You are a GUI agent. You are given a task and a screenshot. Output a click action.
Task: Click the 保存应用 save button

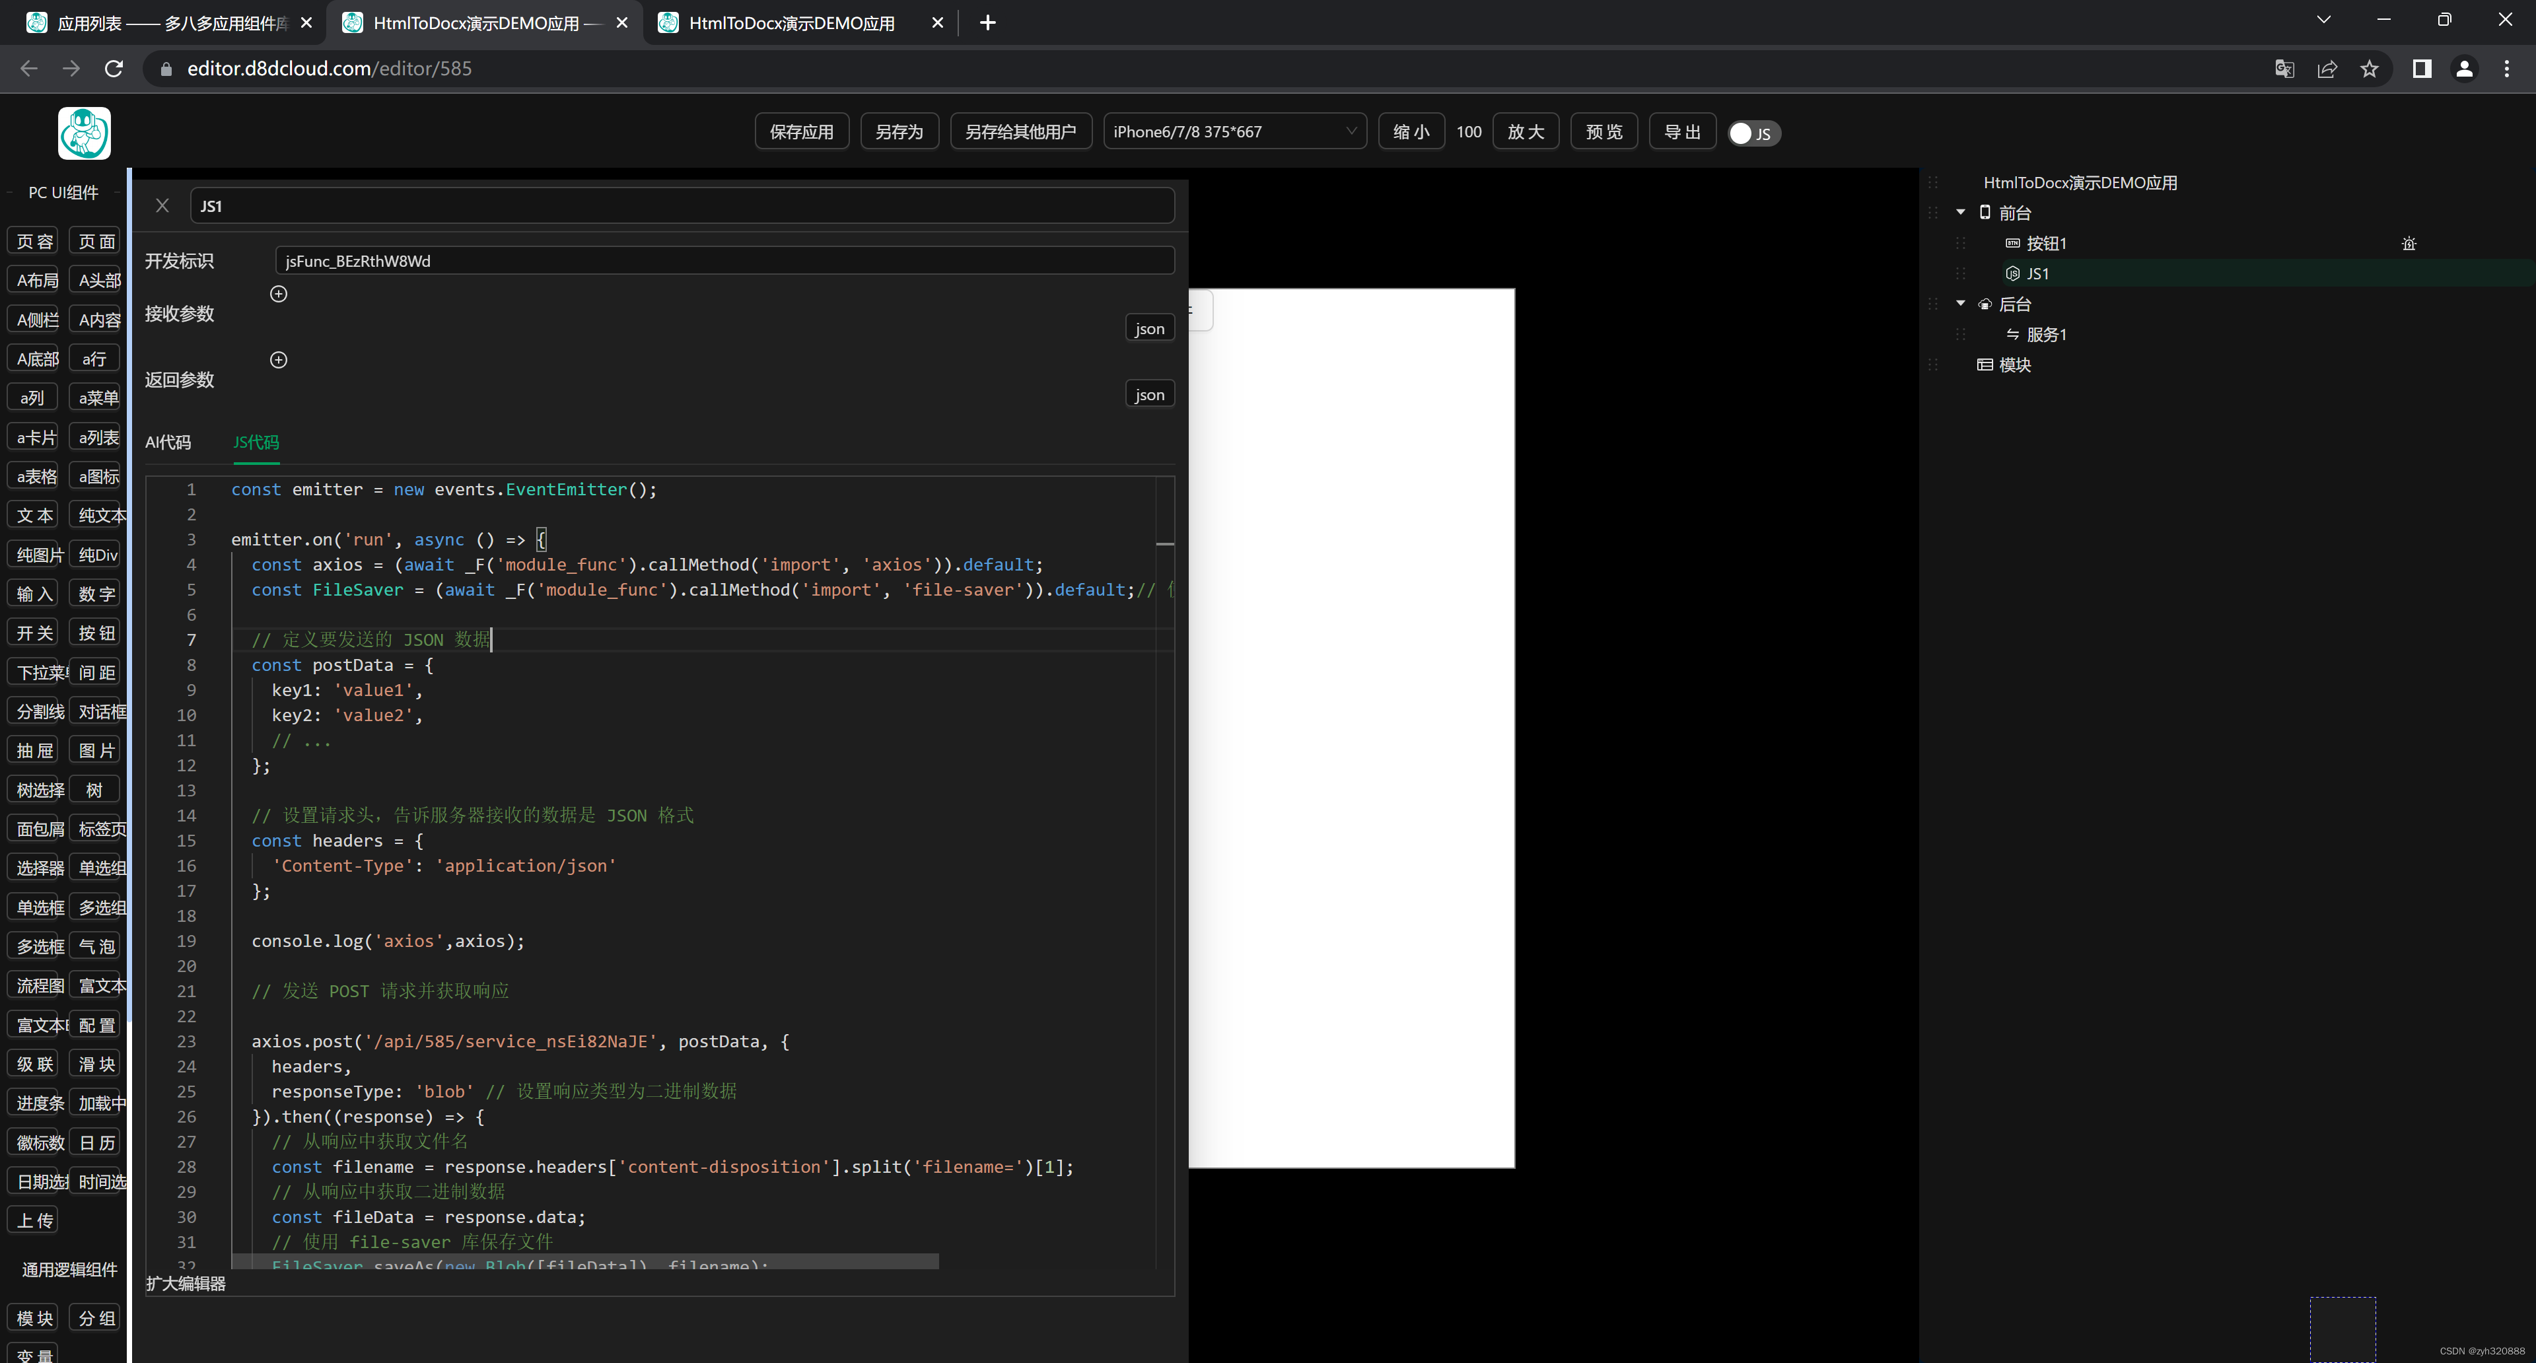click(801, 131)
